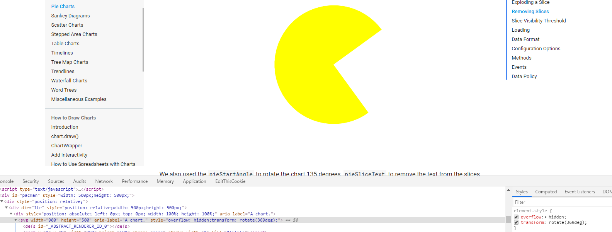Open the Introduction page
612x232 pixels.
click(x=65, y=127)
